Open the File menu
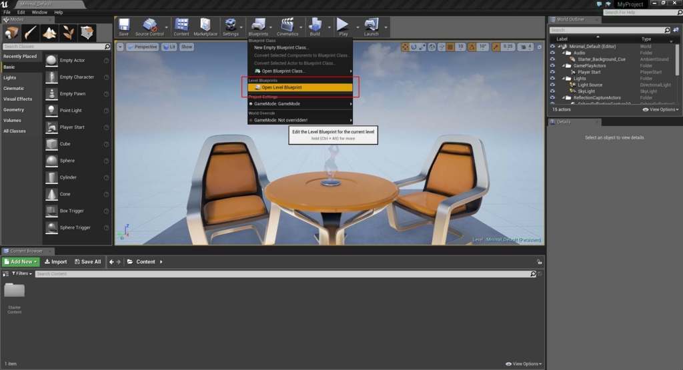This screenshot has width=683, height=370. [7, 12]
